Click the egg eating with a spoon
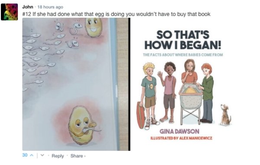 tap(83, 125)
